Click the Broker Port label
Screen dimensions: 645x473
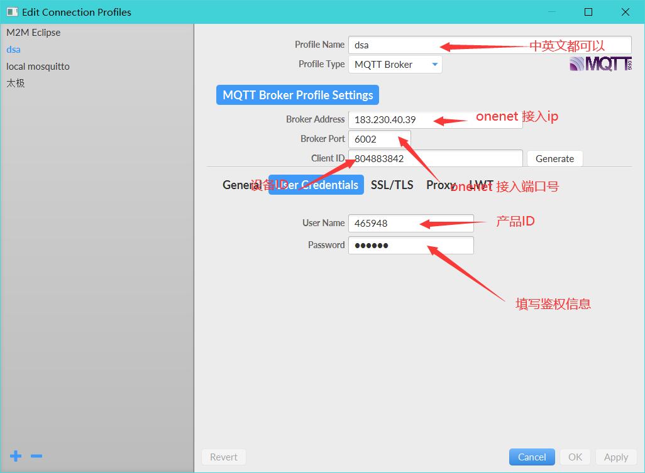pos(323,139)
